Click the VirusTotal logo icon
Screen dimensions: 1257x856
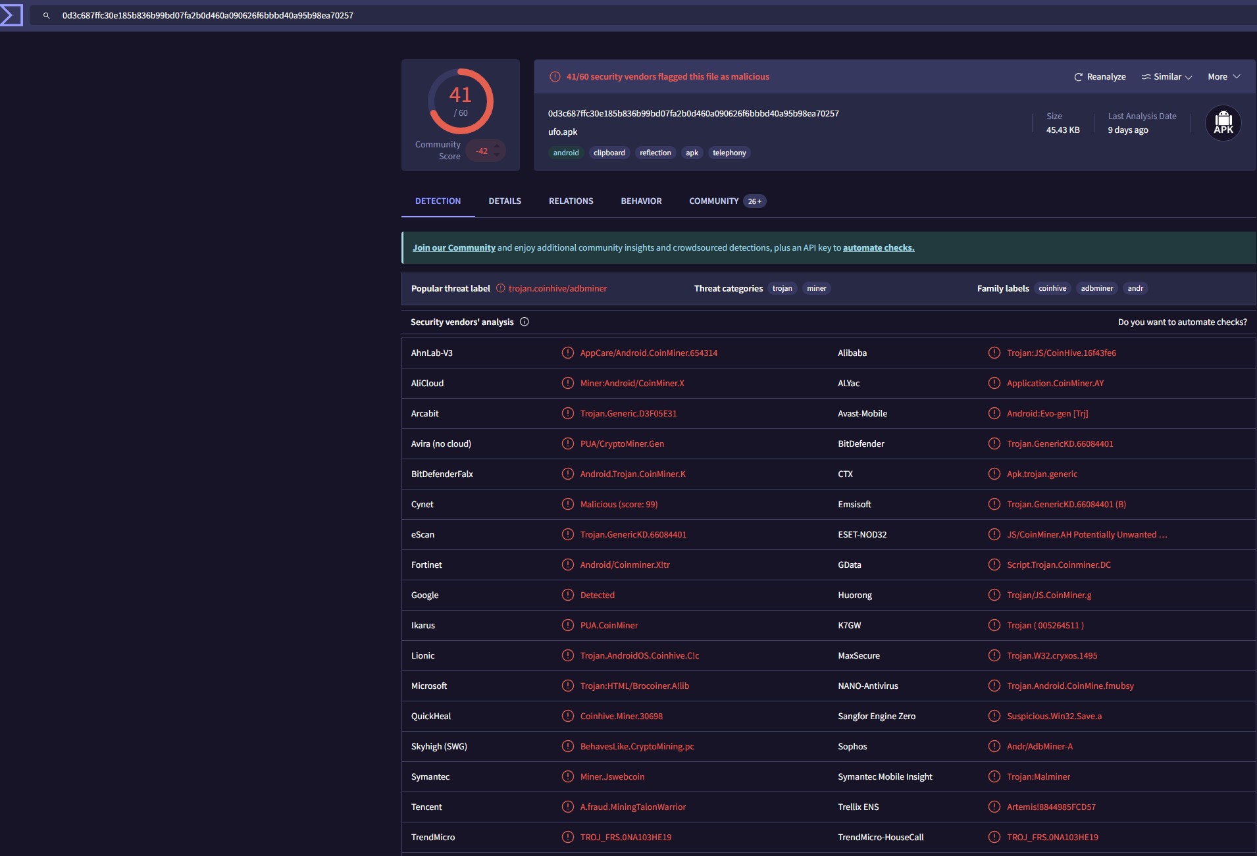point(11,15)
